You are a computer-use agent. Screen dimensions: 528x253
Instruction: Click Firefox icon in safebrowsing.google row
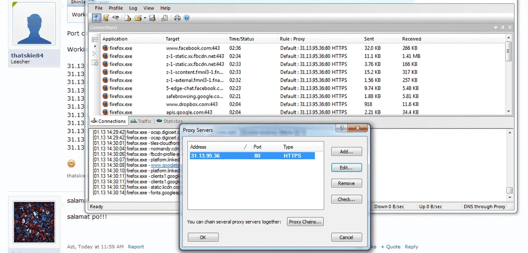[106, 96]
